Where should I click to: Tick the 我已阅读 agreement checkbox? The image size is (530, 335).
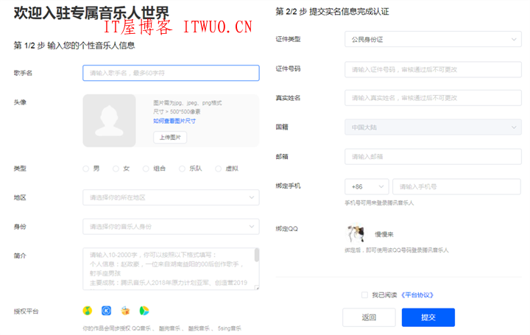click(364, 295)
